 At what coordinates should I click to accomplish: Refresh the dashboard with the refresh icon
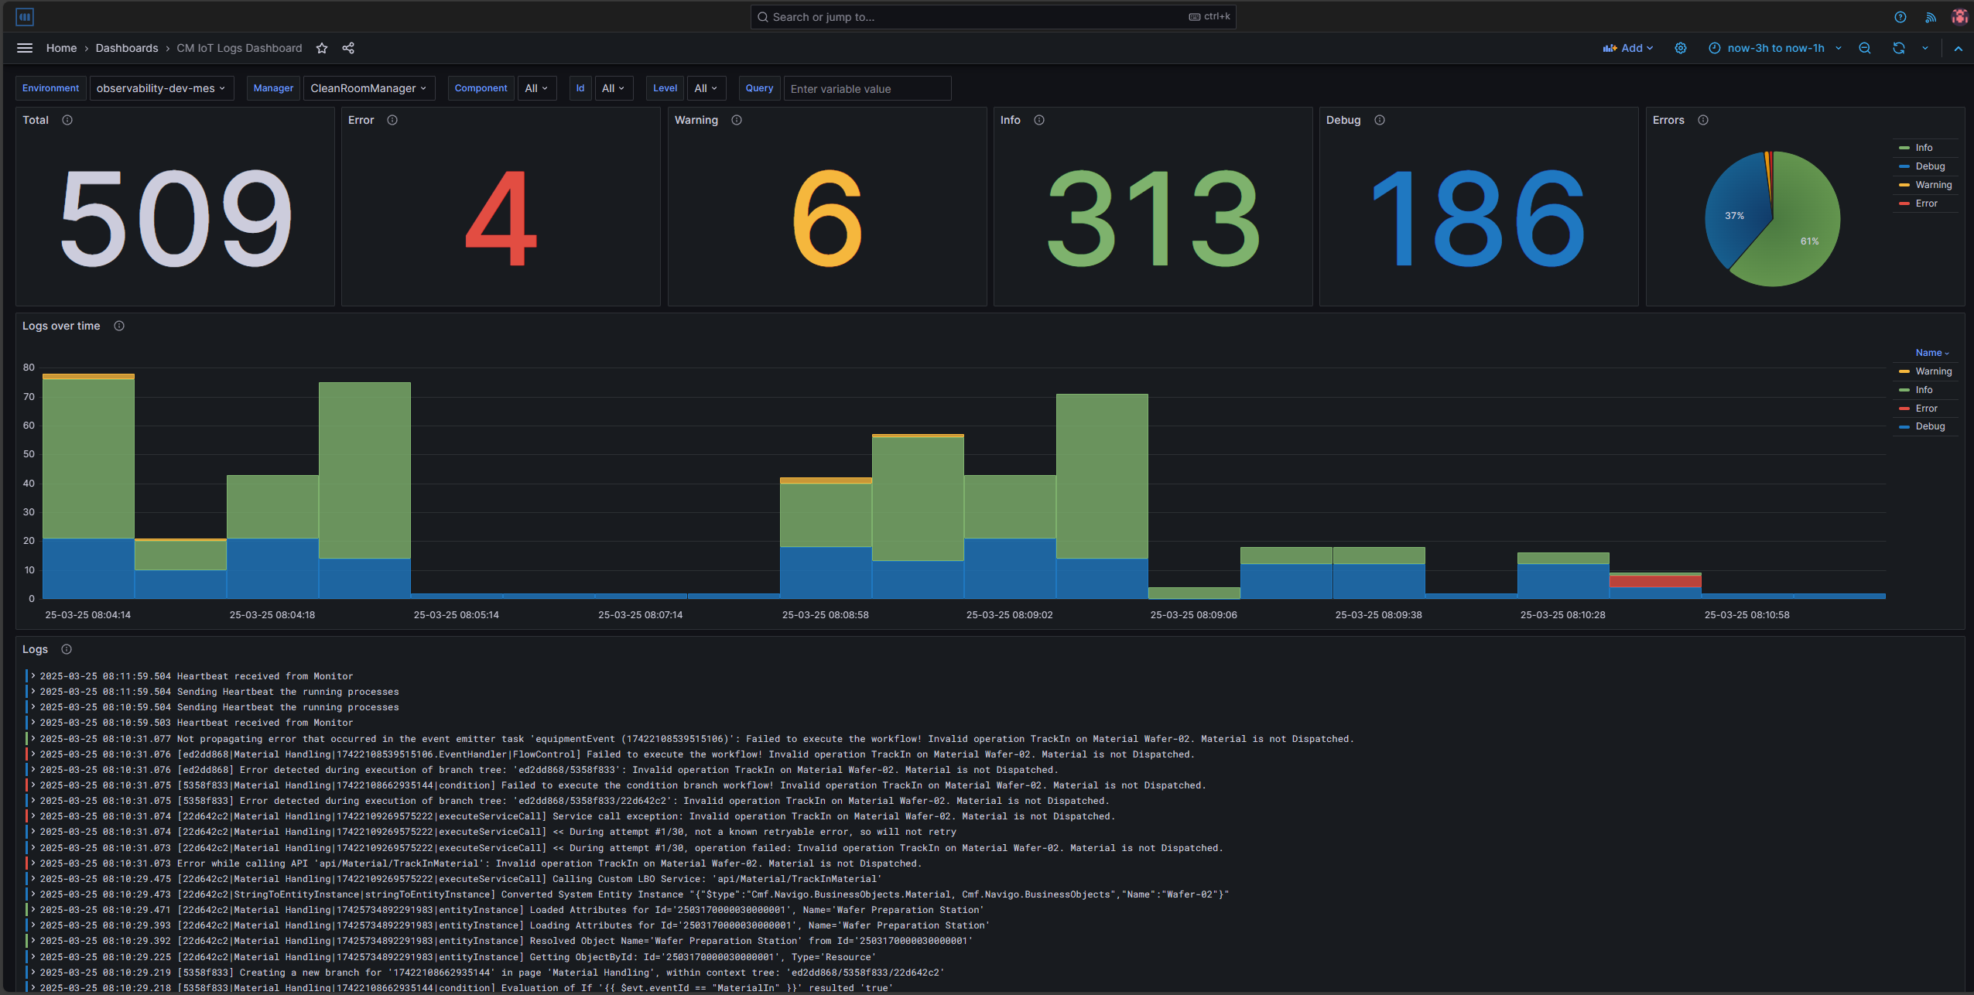click(x=1898, y=47)
